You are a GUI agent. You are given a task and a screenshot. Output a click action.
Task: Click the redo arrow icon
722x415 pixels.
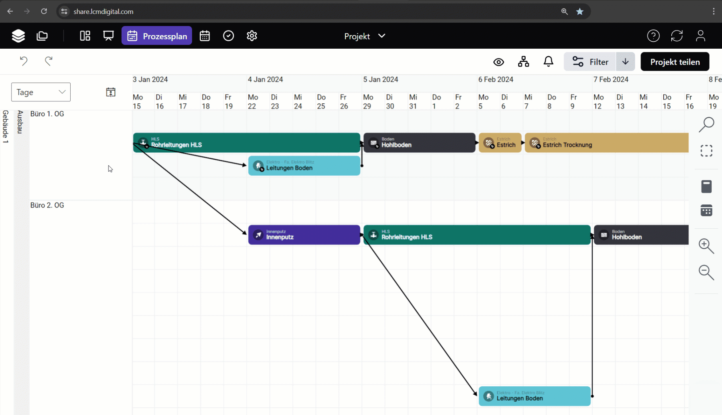49,61
